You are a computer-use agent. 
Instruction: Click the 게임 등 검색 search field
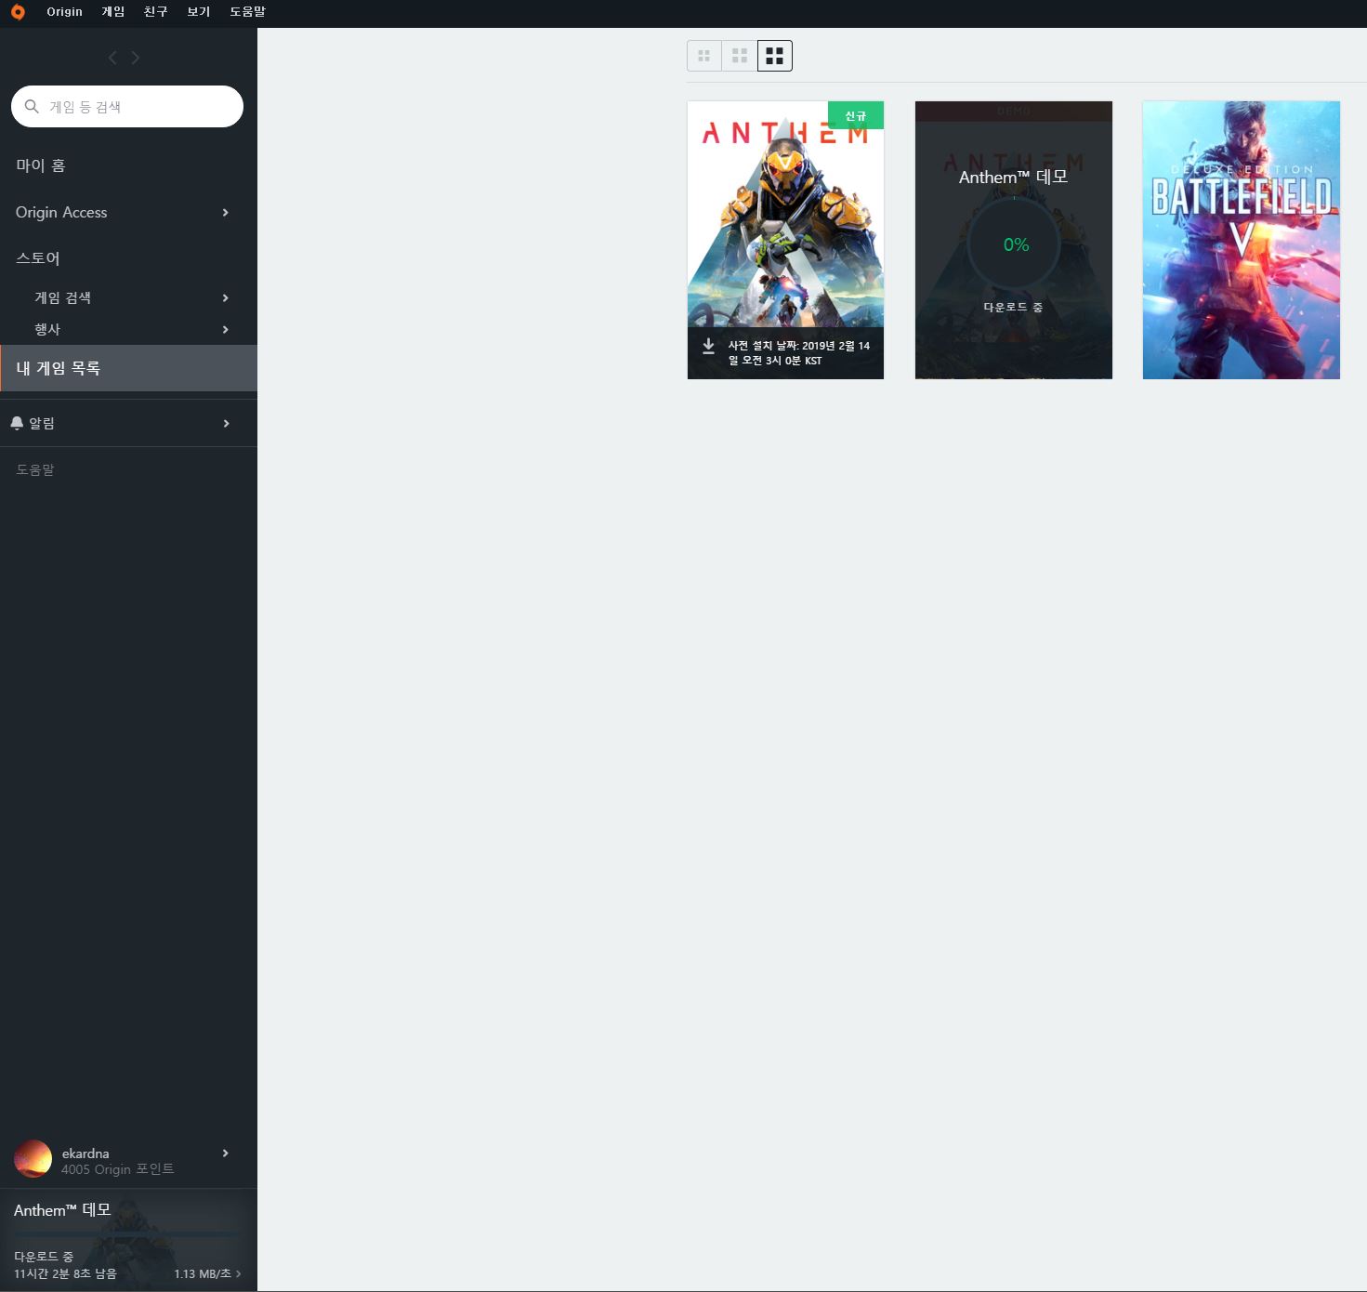click(139, 107)
